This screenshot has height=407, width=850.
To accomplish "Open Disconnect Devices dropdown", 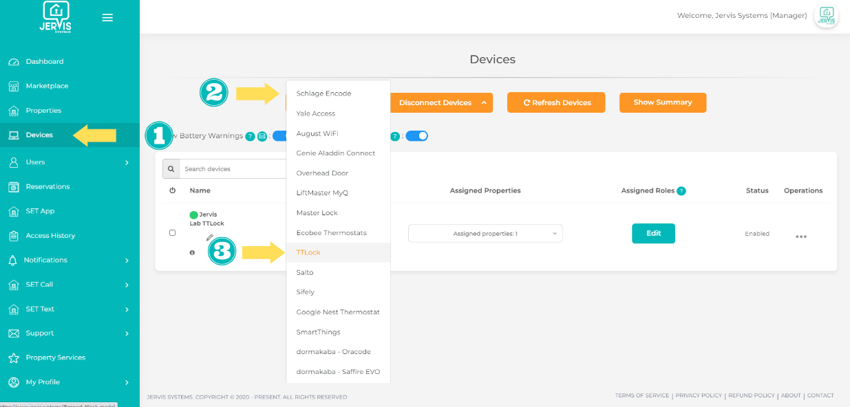I will click(442, 102).
